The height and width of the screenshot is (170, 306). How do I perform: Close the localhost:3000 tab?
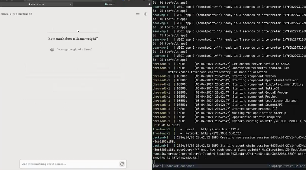click(x=71, y=4)
